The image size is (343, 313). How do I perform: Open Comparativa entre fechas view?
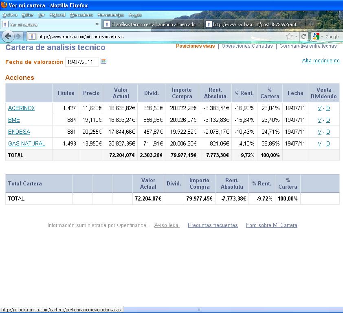click(x=308, y=46)
